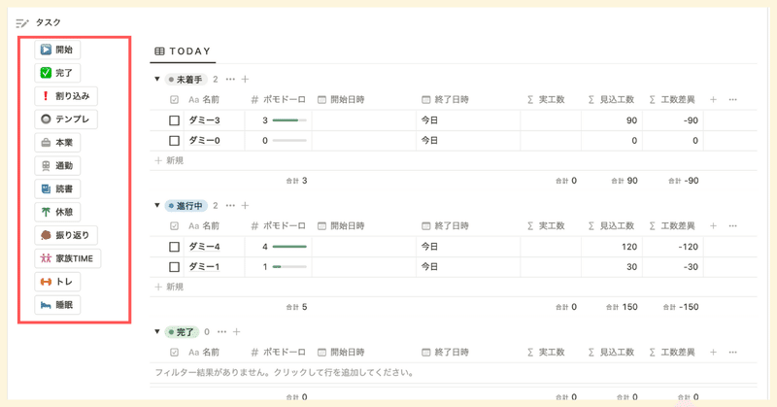Click the 睡眠 sleep button
This screenshot has width=777, height=407.
pyautogui.click(x=57, y=305)
